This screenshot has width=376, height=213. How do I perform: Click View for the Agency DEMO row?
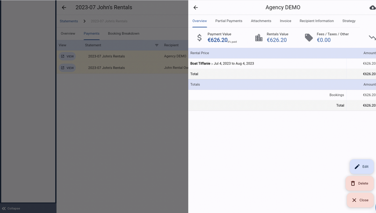click(x=67, y=57)
